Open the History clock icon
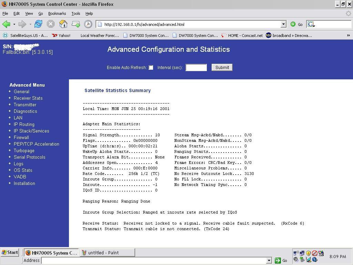 88,24
